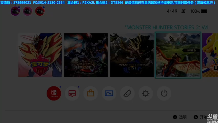The width and height of the screenshot is (218, 123).
Task: Click the battery indicator icon
Action: [204, 11]
